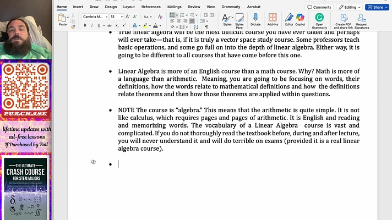Apply yellow text highlight color
This screenshot has height=220, width=392.
[145, 25]
